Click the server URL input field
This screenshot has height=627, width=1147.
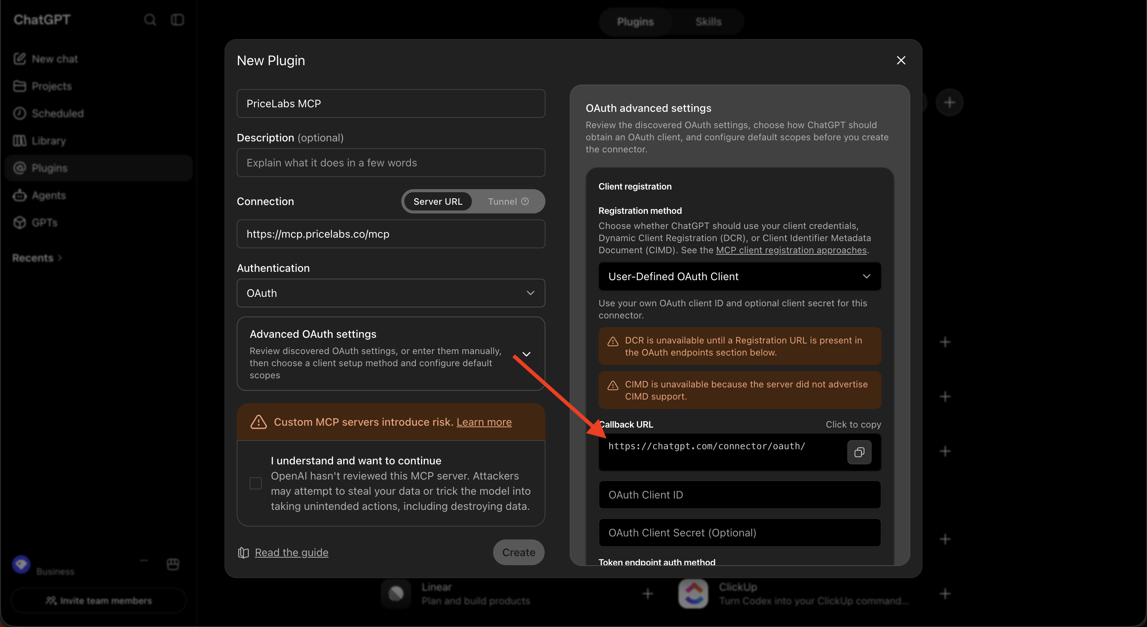tap(391, 234)
